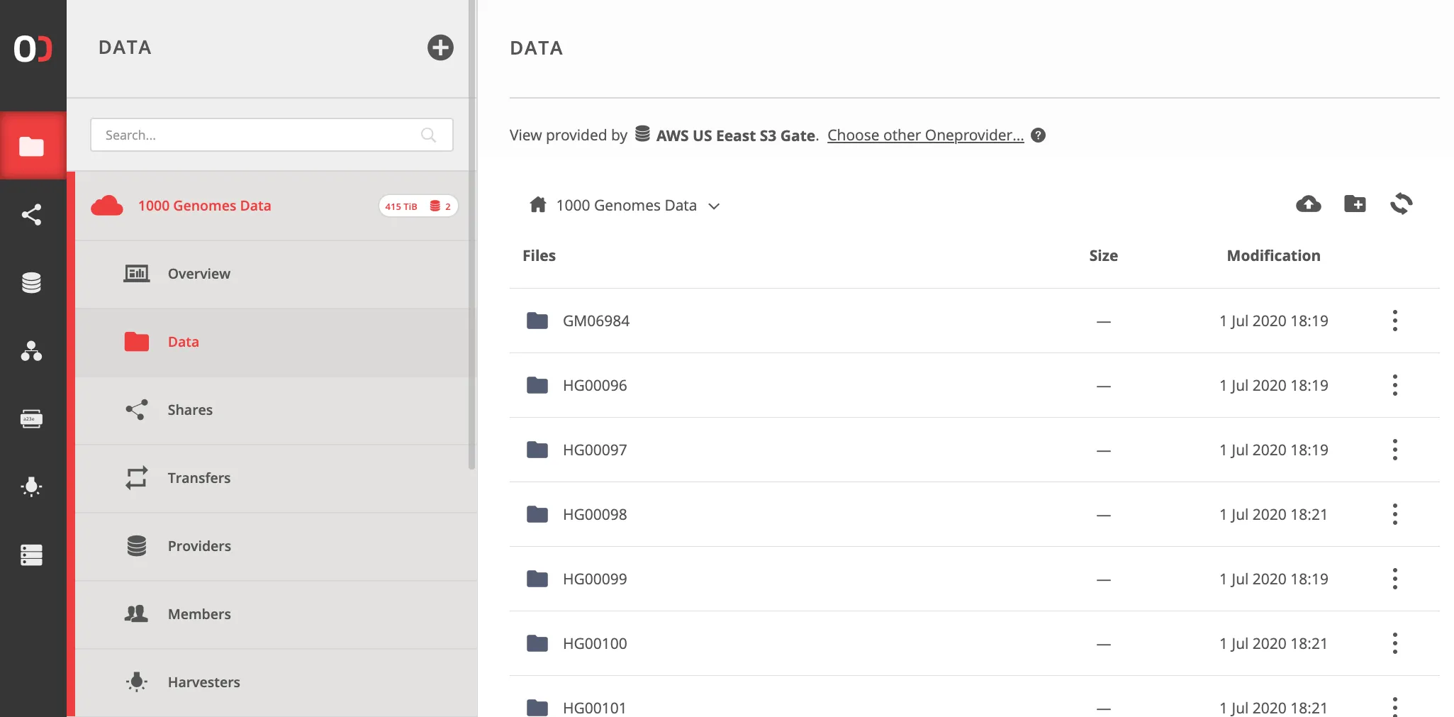
Task: Open the Onedata home logo
Action: (33, 50)
